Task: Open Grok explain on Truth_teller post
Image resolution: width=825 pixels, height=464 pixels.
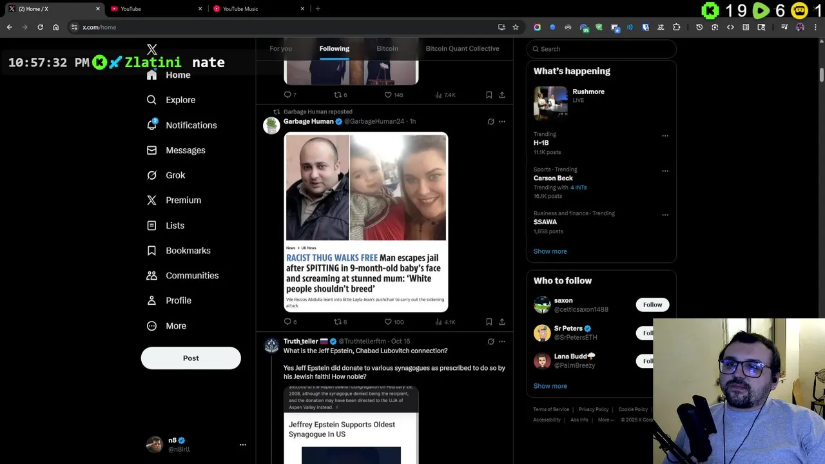Action: (x=490, y=342)
